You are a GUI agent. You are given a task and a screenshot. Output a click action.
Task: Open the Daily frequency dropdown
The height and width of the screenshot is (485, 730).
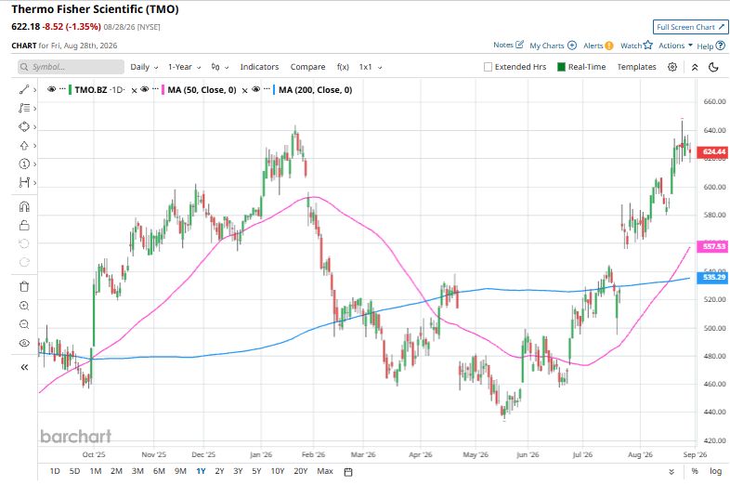tap(144, 67)
